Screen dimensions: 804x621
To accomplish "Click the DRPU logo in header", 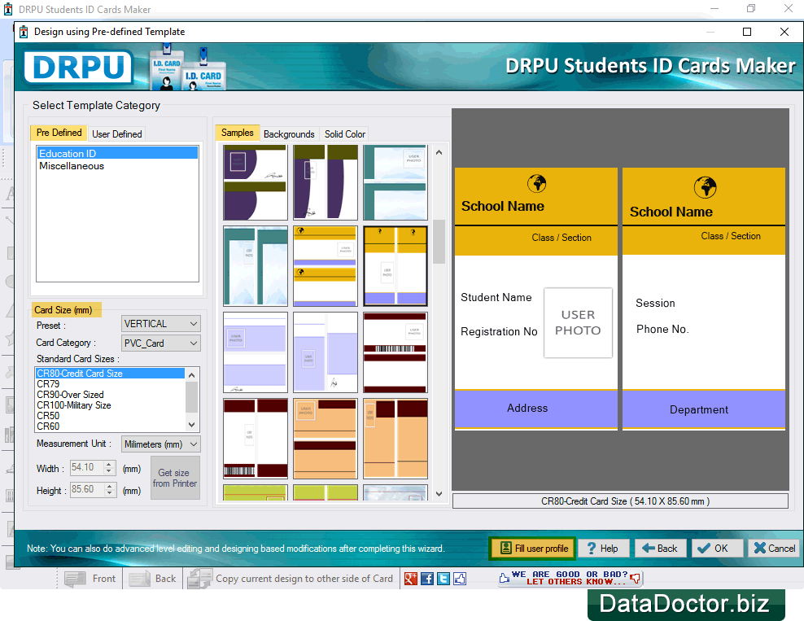I will (79, 67).
